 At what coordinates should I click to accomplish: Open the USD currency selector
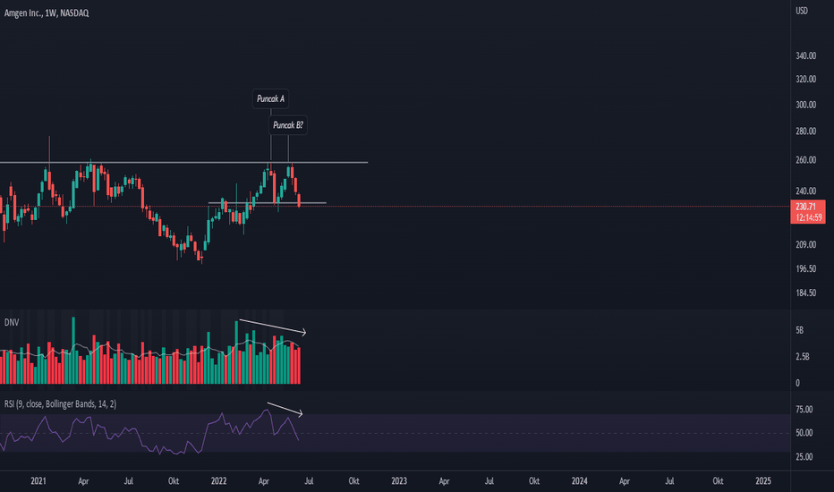point(802,11)
